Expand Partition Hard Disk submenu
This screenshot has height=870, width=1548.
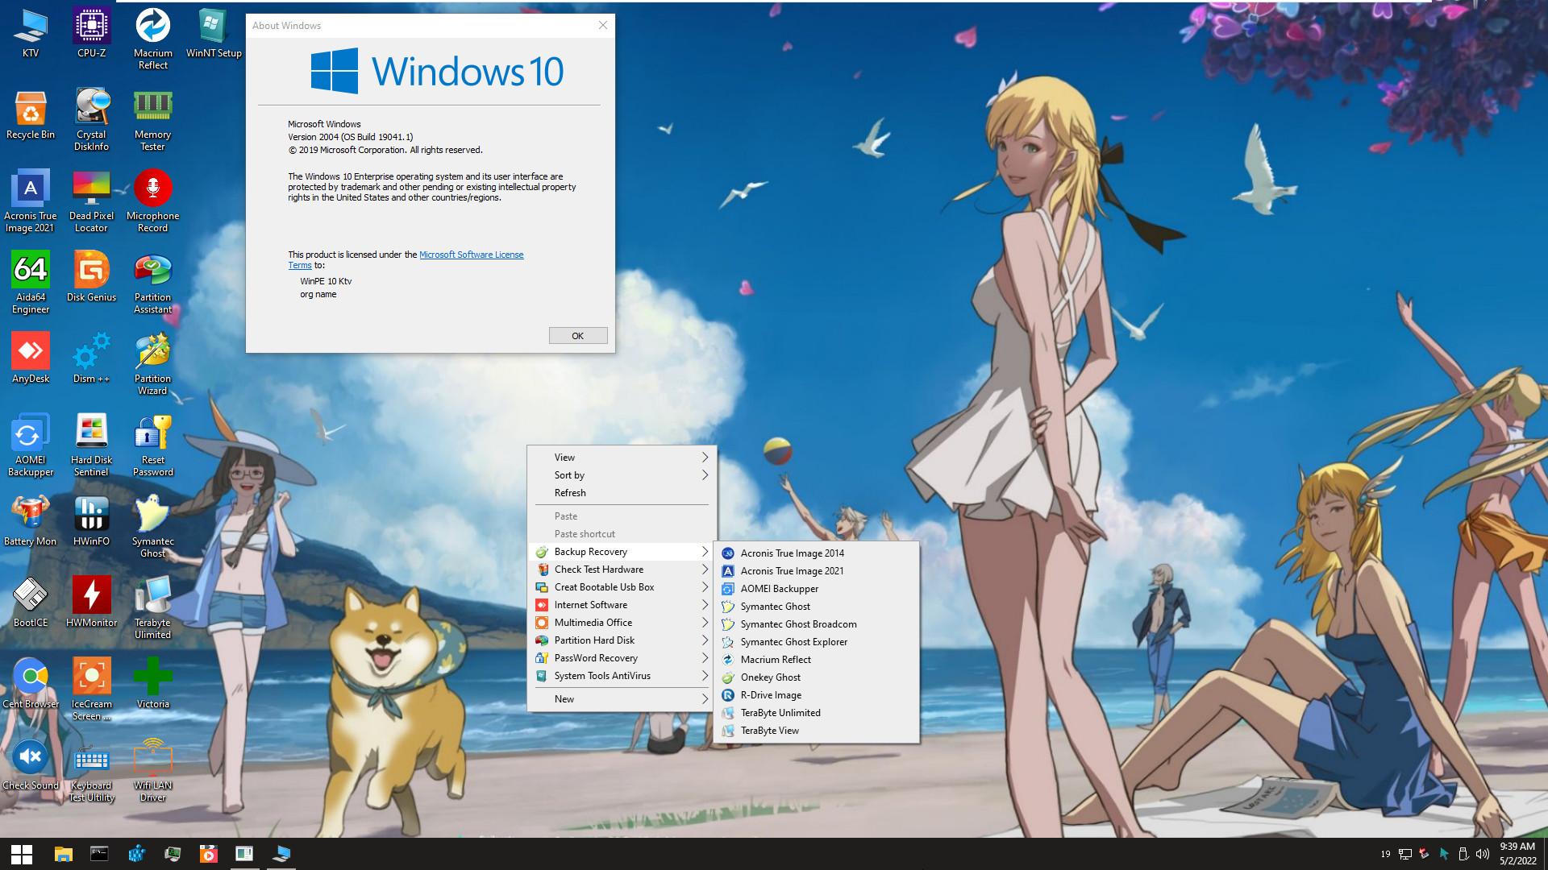[622, 640]
